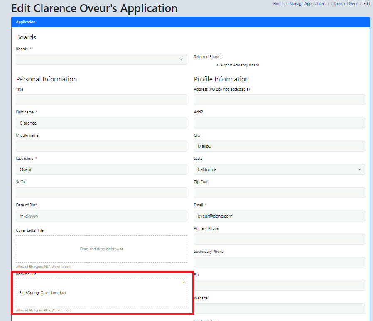Click the Personal Information heading
373x321 pixels.
[47, 79]
